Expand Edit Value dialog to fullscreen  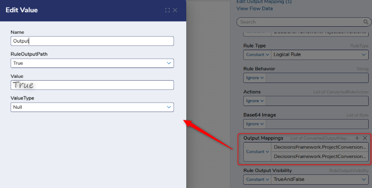click(167, 10)
